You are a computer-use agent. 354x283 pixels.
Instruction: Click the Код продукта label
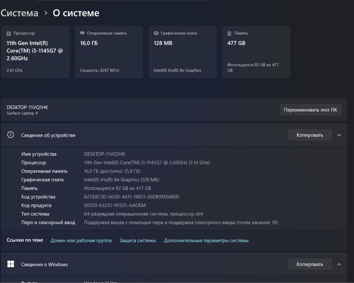[x=36, y=205]
